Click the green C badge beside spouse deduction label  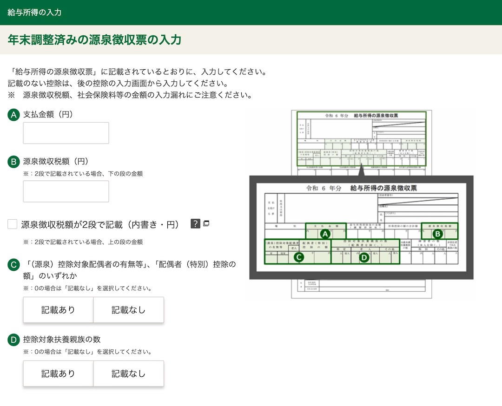[x=13, y=265]
